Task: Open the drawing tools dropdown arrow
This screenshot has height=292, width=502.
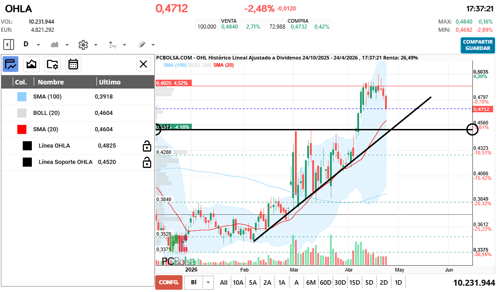Action: pos(153,45)
